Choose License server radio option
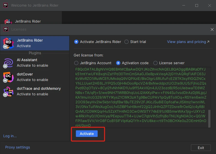The width and height of the screenshot is (216, 154). [x=156, y=63]
